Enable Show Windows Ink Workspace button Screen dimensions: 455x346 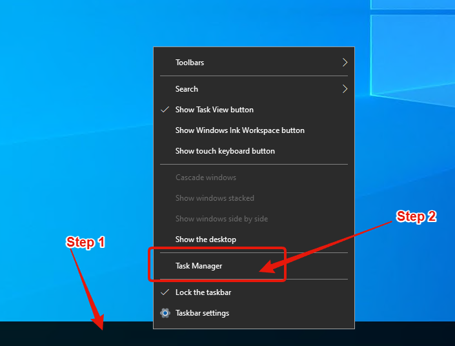point(254,130)
